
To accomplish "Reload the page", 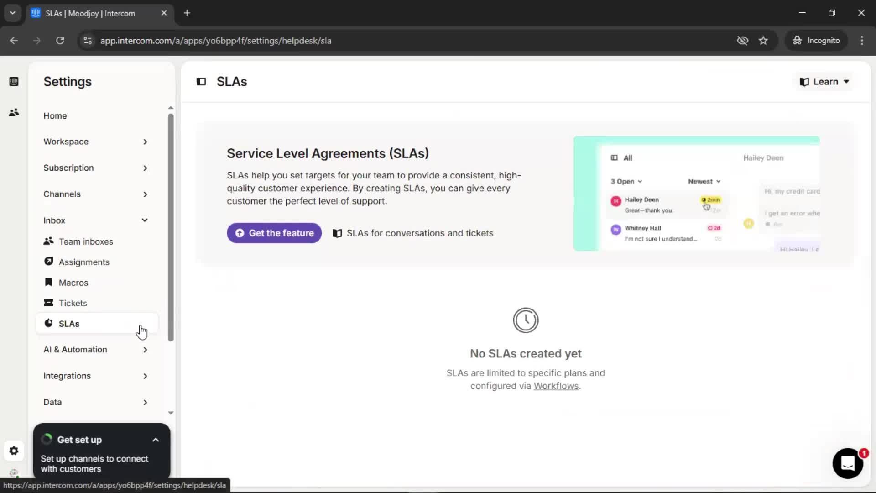I will [x=60, y=41].
